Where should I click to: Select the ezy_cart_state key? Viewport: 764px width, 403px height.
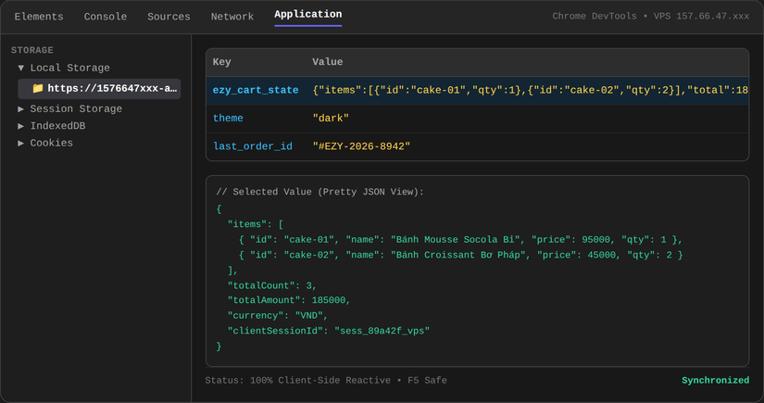point(256,90)
